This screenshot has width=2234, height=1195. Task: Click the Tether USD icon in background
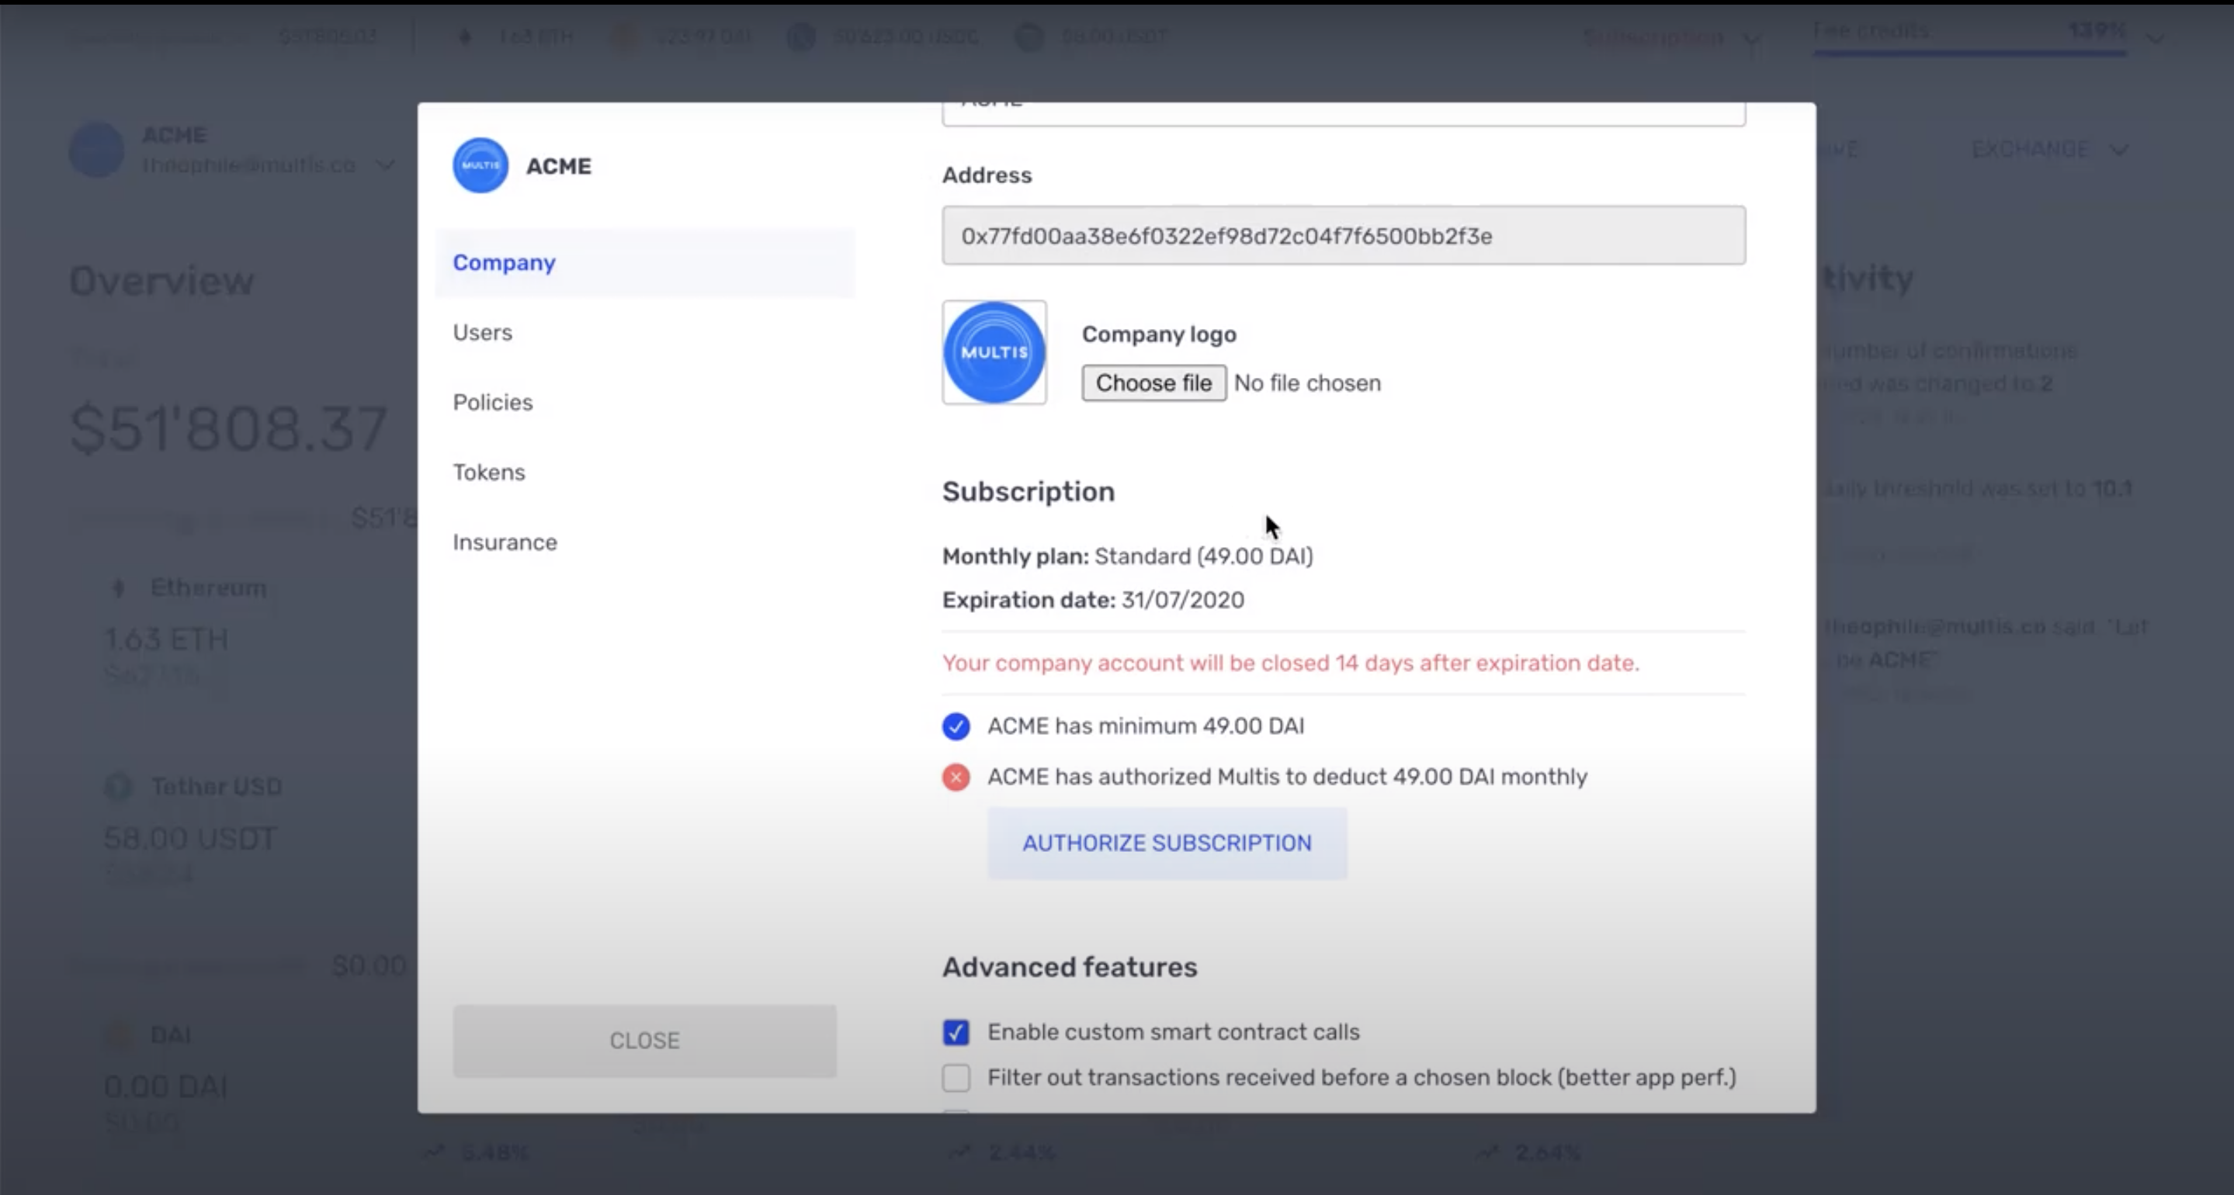click(119, 788)
